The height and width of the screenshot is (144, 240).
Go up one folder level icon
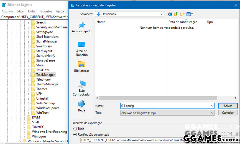(x=176, y=14)
